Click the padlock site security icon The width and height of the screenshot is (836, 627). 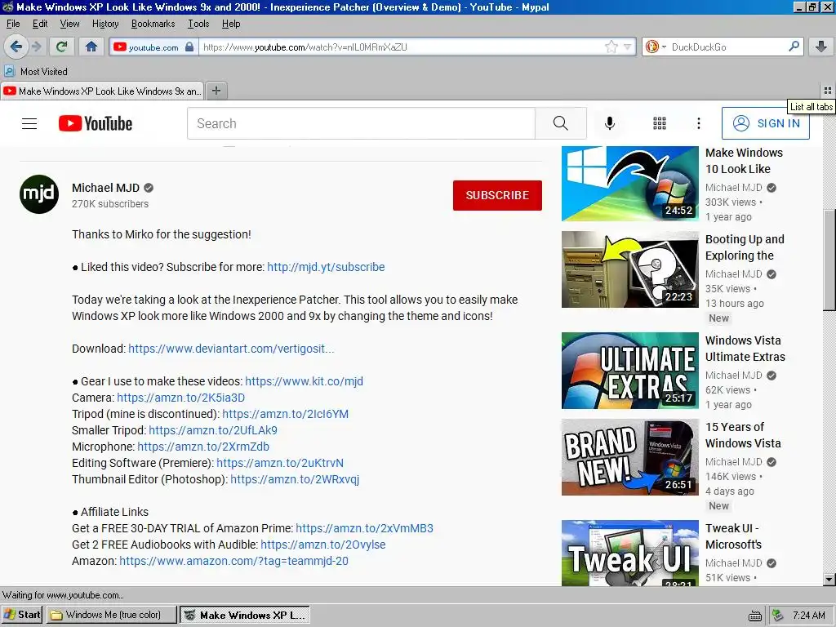tap(189, 47)
